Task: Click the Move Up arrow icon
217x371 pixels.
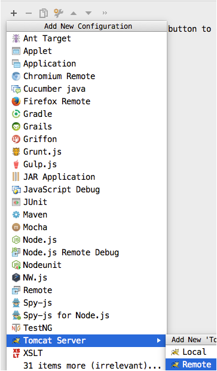Action: (x=74, y=13)
